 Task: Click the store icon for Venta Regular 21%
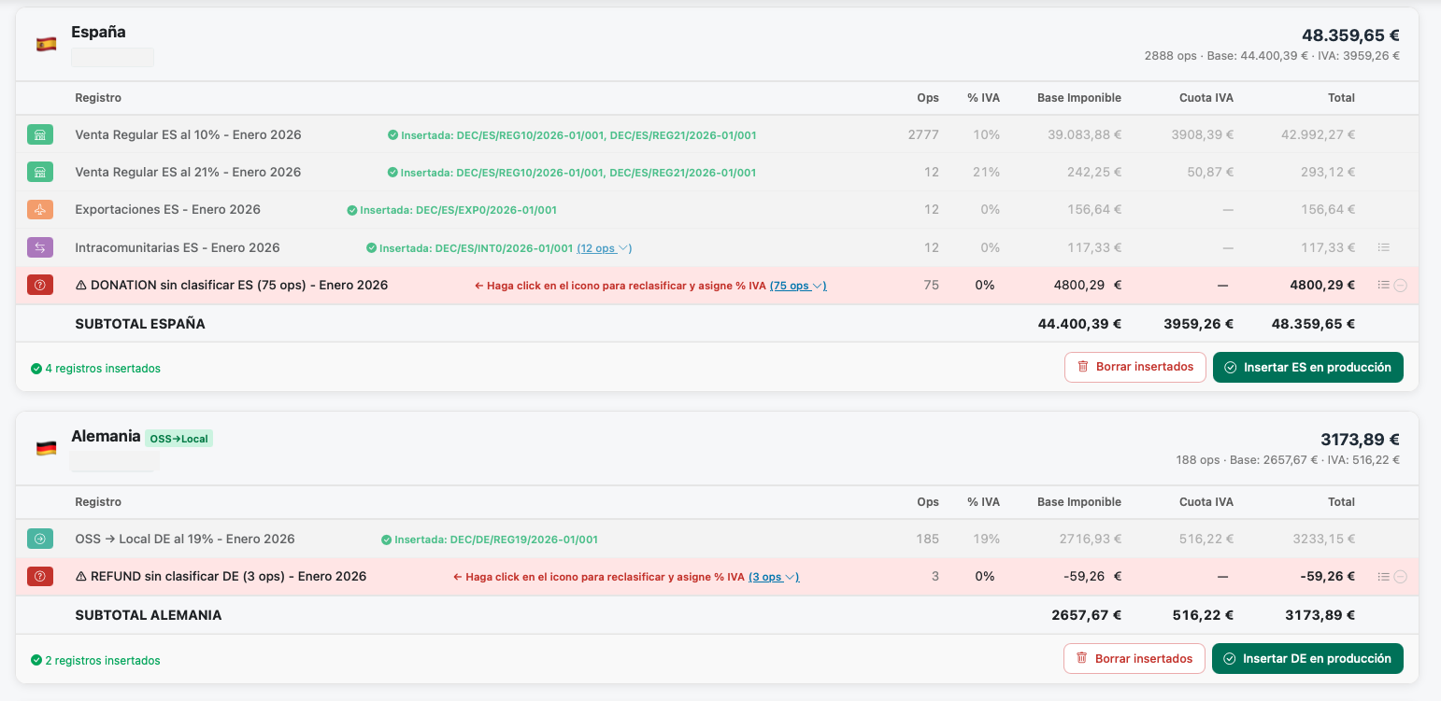point(39,173)
